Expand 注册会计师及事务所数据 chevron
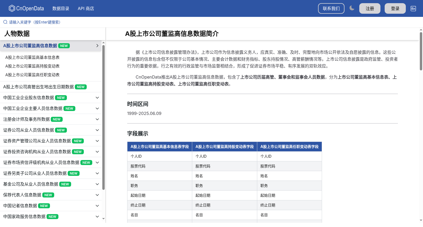 pyautogui.click(x=97, y=119)
